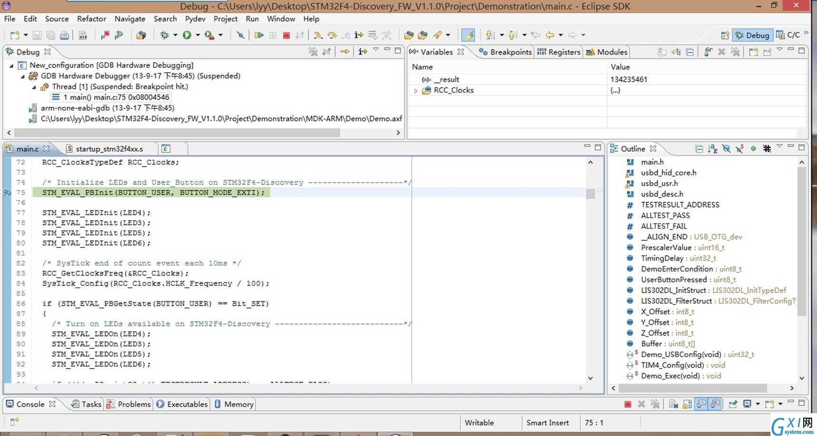Screen dimensions: 817x436
Task: Open the New dropdown arrow in toolbar
Action: [x=26, y=35]
